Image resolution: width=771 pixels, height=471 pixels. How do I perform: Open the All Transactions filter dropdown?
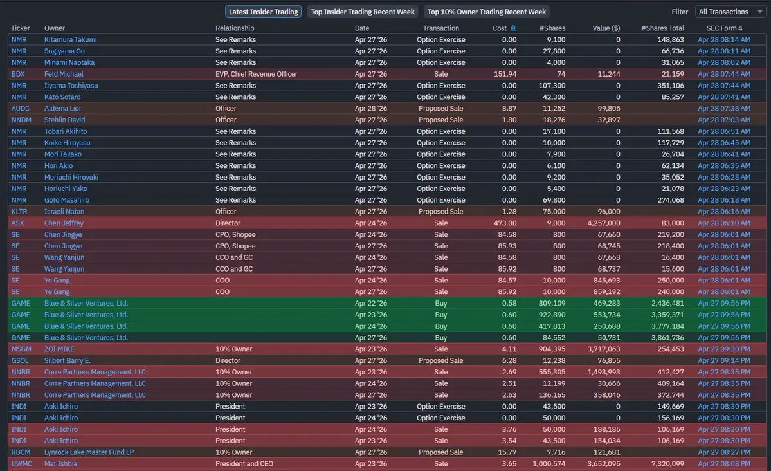tap(730, 12)
